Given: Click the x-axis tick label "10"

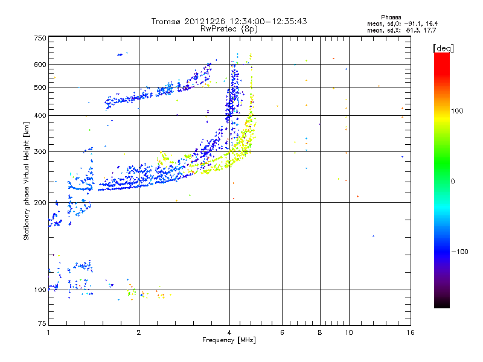Looking at the screenshot, I should click(x=349, y=332).
